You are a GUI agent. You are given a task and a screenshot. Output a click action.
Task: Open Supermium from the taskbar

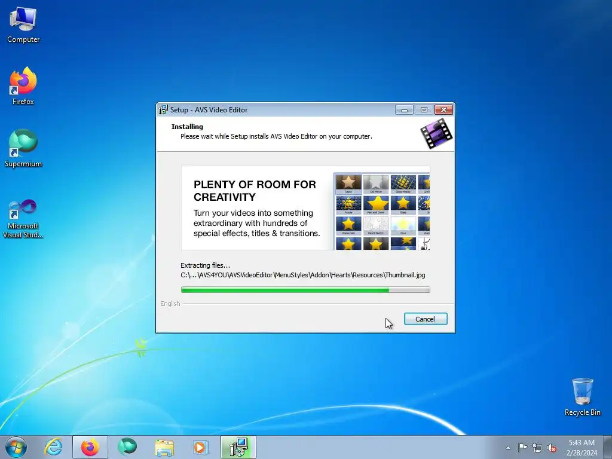[x=127, y=447]
